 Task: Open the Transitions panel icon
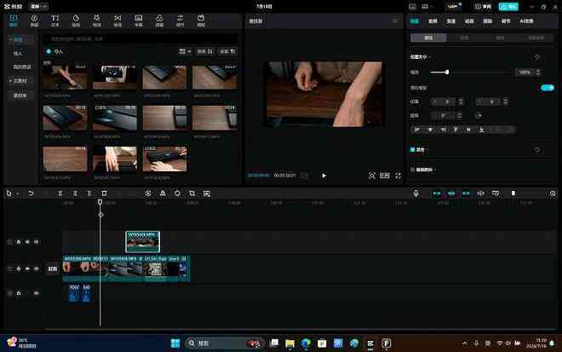[118, 20]
